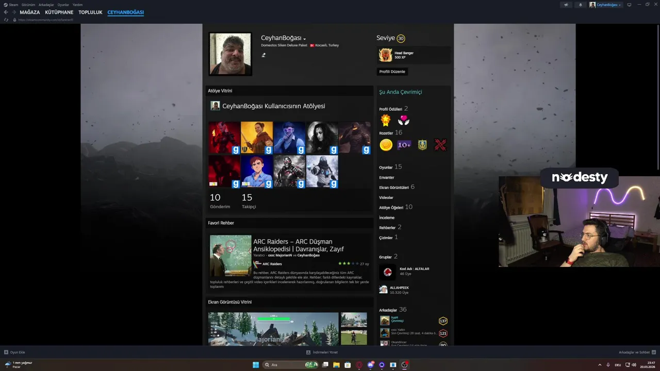This screenshot has height=371, width=660.
Task: Open the Çizimler 1 link
Action: click(388, 238)
